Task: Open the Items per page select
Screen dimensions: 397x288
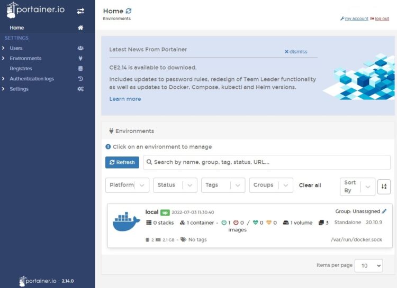Action: click(368, 265)
